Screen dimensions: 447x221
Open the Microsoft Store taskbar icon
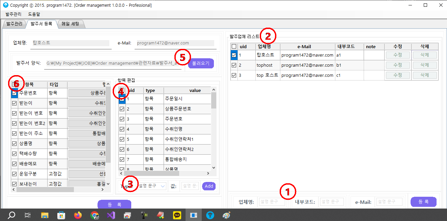coord(61,215)
